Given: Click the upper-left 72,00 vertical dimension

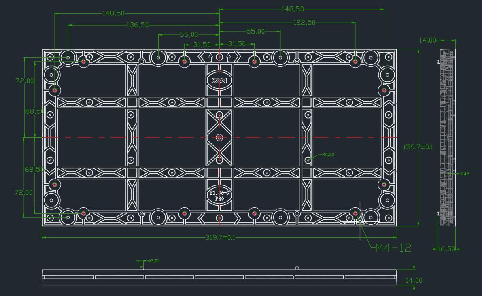Looking at the screenshot, I should 25,81.
